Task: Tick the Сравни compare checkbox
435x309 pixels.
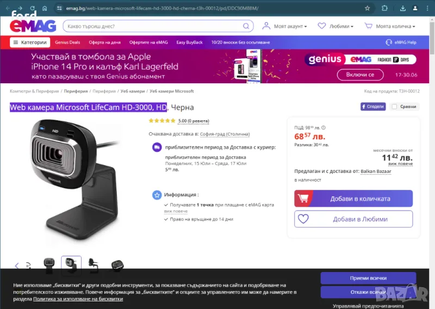Action: tap(394, 107)
